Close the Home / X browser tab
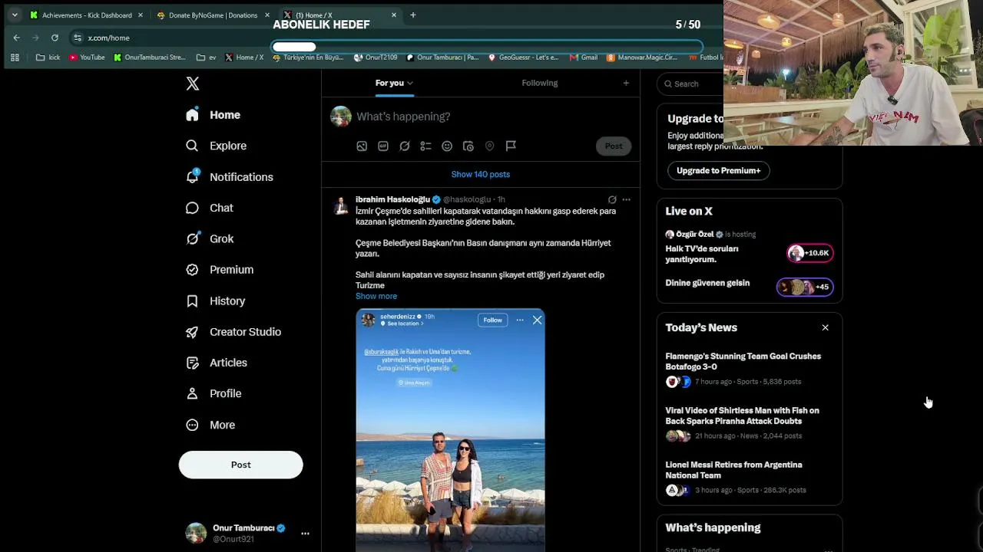This screenshot has height=552, width=983. click(394, 15)
